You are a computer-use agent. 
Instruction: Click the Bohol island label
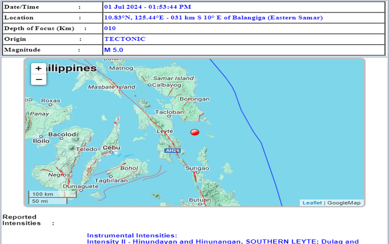pyautogui.click(x=129, y=168)
